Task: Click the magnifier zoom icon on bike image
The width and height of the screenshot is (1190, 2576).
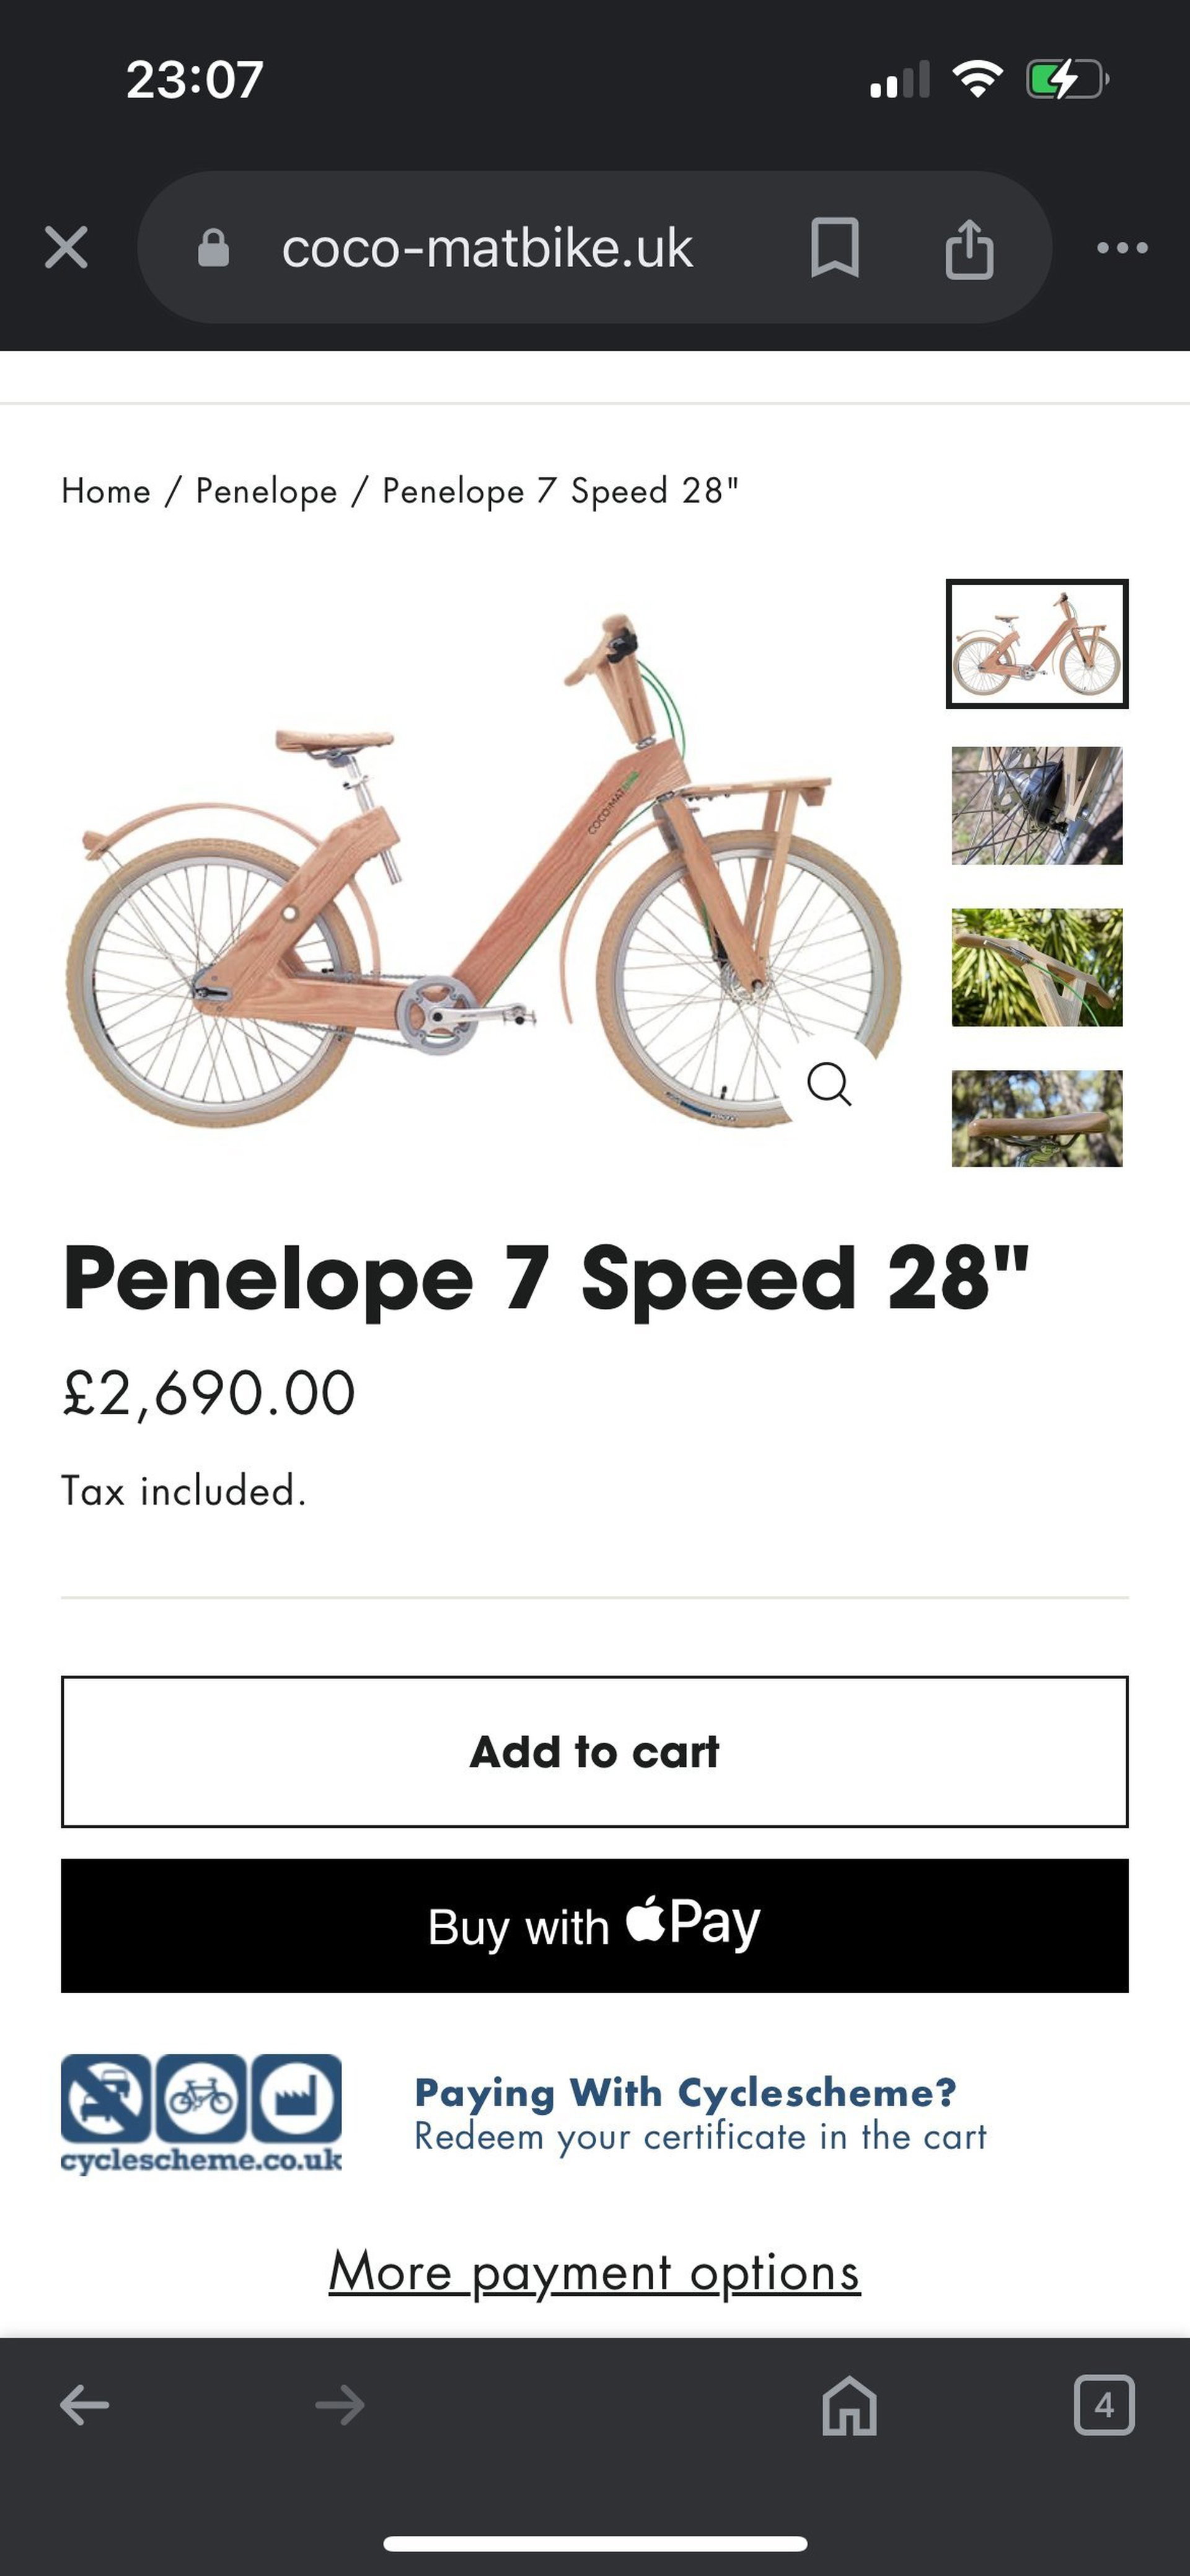Action: tap(829, 1083)
